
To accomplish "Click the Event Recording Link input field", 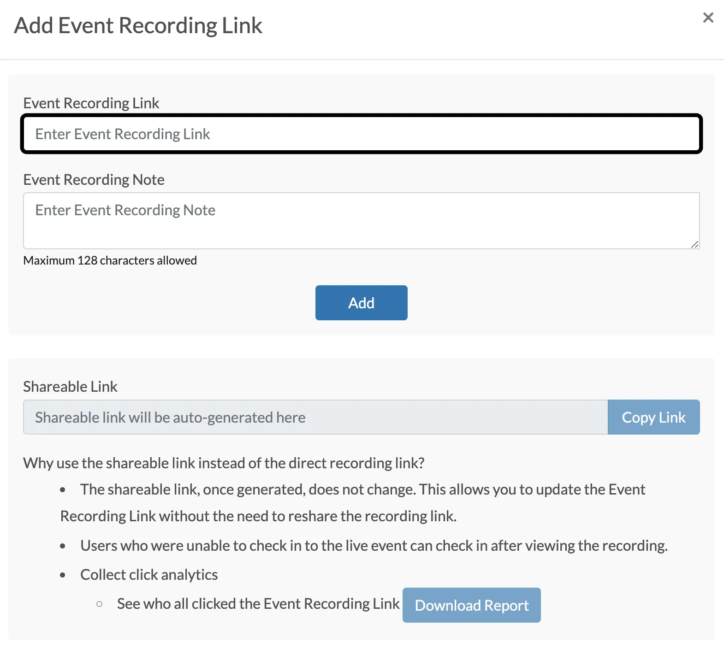I will point(362,134).
